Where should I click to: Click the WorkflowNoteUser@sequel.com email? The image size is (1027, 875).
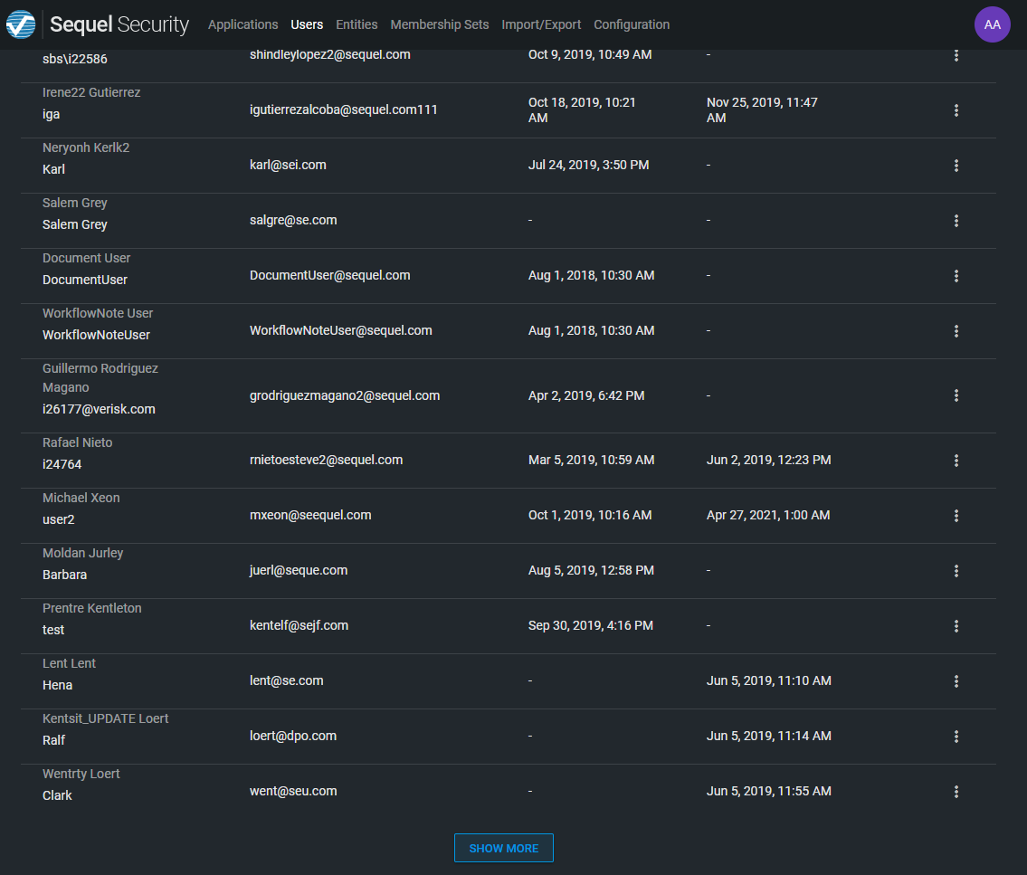coord(340,330)
